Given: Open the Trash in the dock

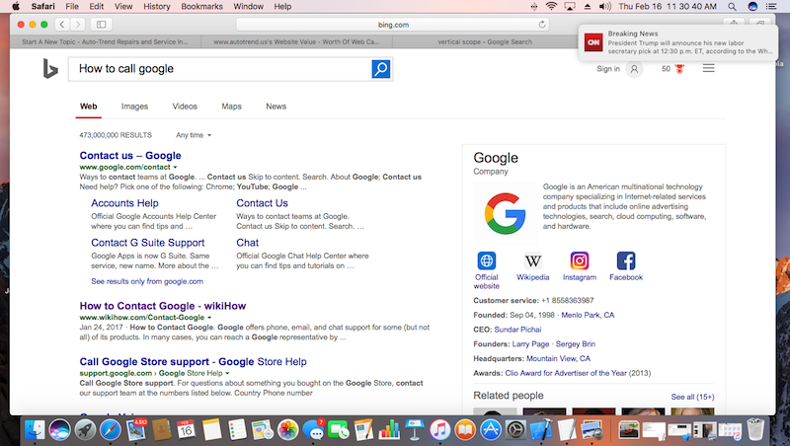Looking at the screenshot, I should (x=755, y=430).
